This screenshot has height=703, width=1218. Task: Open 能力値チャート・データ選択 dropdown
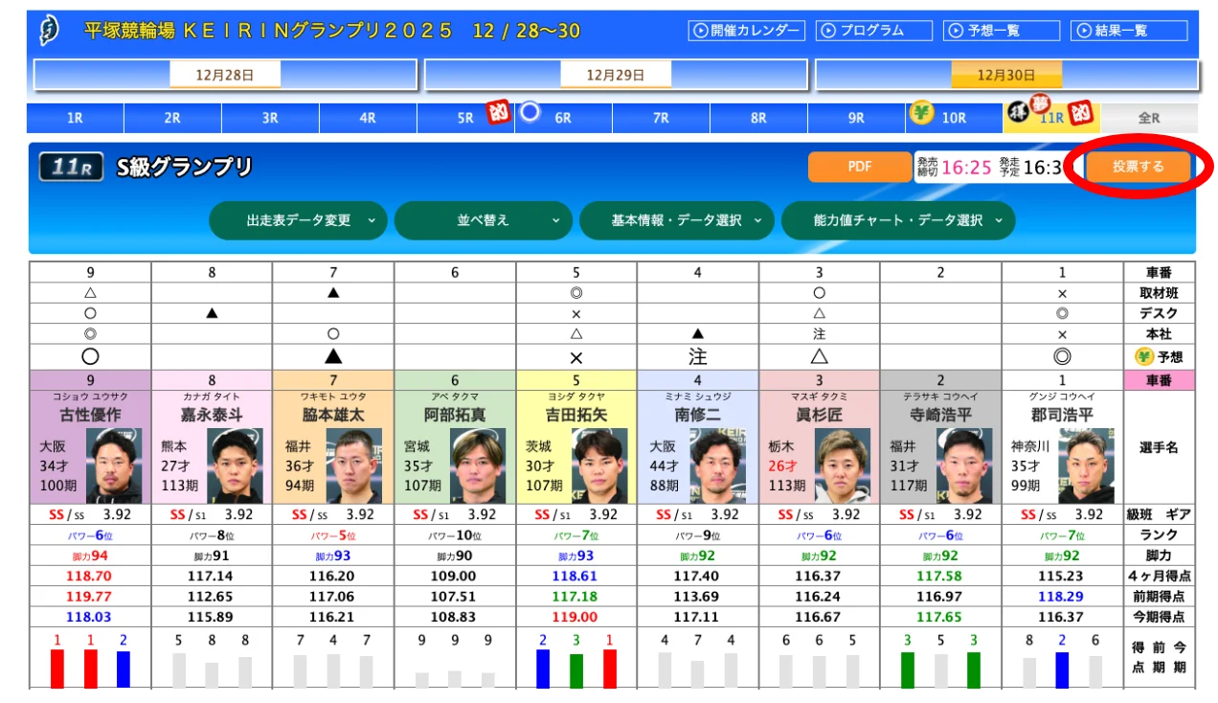point(898,220)
